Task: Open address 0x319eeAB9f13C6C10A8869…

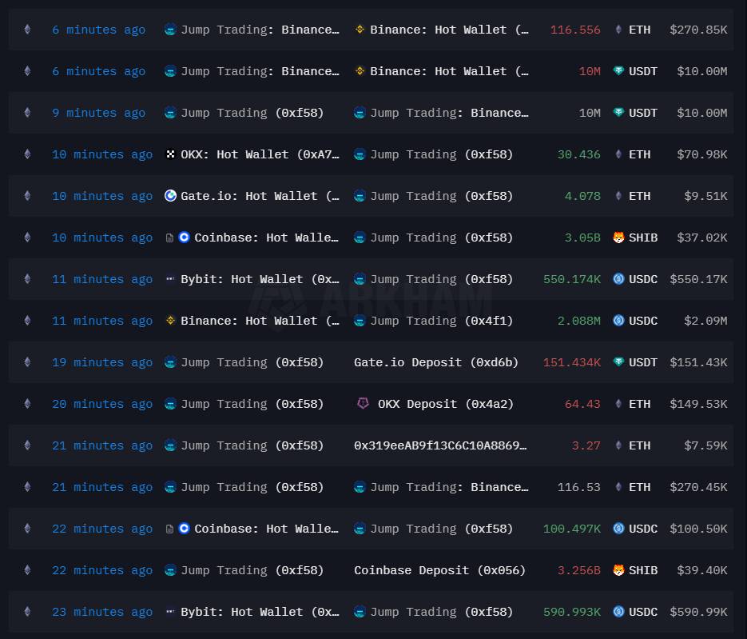Action: (x=439, y=445)
